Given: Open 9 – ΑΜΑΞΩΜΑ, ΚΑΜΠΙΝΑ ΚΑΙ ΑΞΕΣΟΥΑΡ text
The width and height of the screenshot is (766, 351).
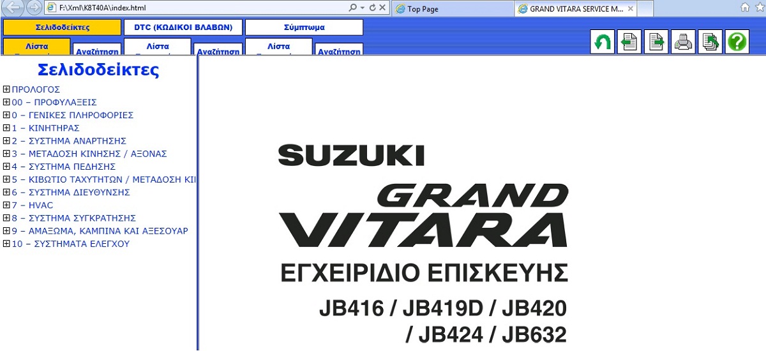Looking at the screenshot, I should pos(100,230).
